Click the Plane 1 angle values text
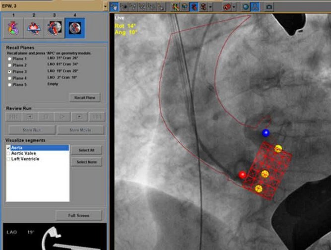This screenshot has height=250, width=331. pyautogui.click(x=63, y=58)
